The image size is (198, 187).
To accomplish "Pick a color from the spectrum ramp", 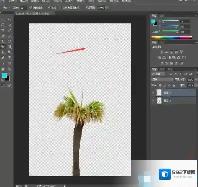I will tap(172, 37).
